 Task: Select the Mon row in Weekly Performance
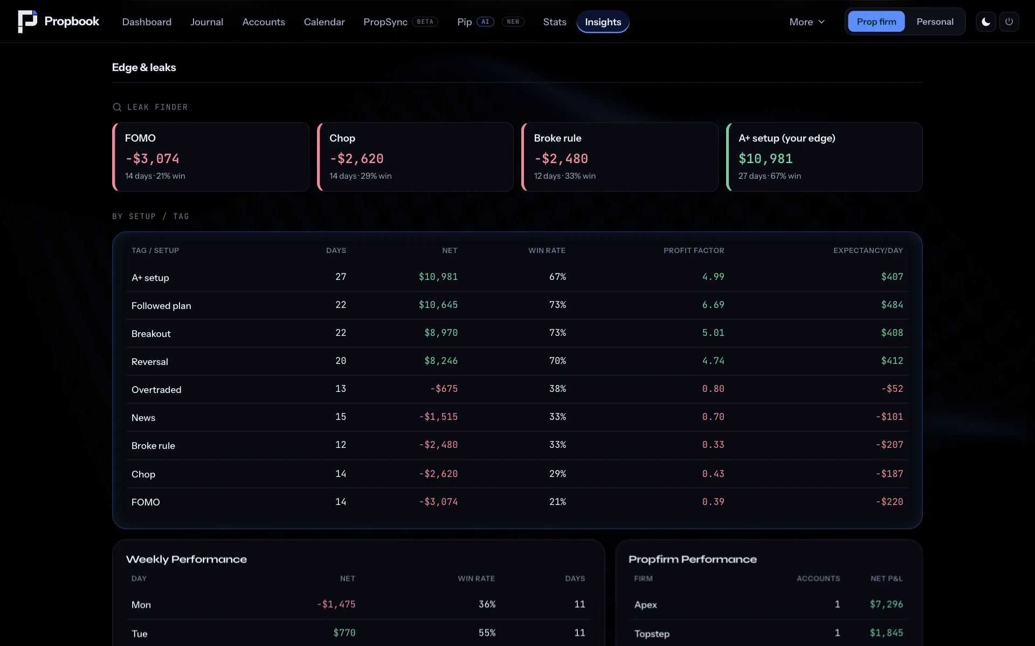point(358,605)
